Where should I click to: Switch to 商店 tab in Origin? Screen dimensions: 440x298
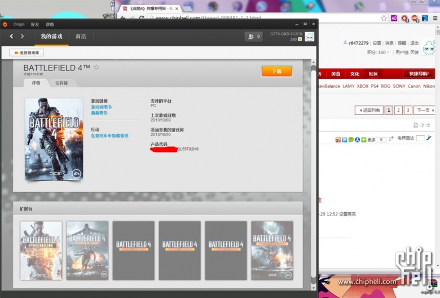pyautogui.click(x=81, y=36)
